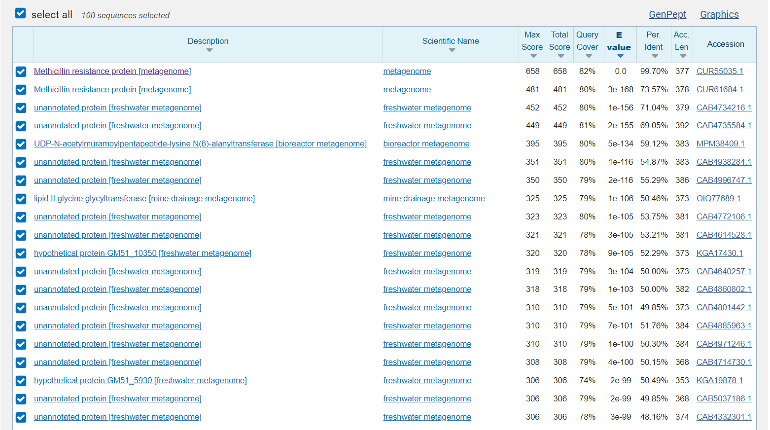770x430 pixels.
Task: Sort by the Acc. Len column arrow
Action: click(683, 56)
